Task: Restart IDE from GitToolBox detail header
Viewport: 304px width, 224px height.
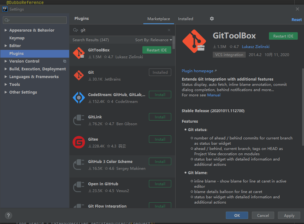Action: (x=283, y=36)
